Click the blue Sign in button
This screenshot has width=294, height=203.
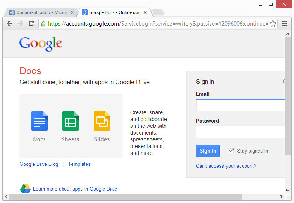pyautogui.click(x=208, y=151)
